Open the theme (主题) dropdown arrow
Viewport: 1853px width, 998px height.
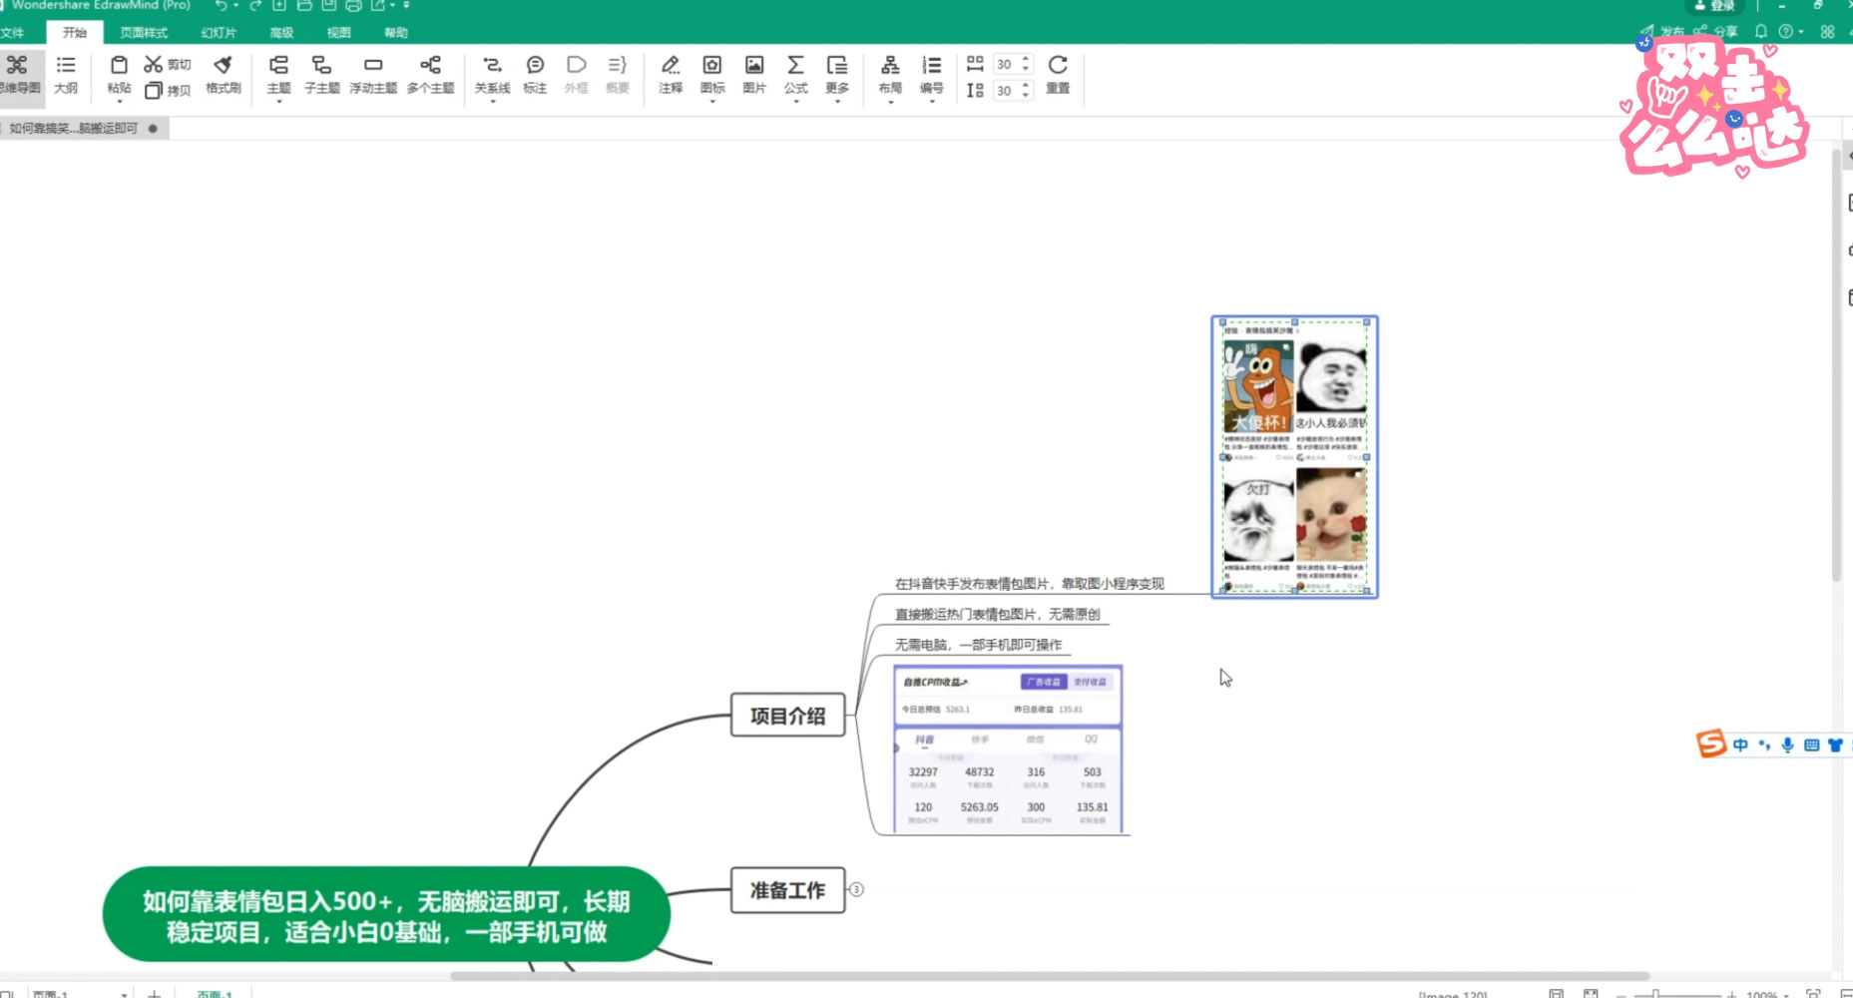278,100
